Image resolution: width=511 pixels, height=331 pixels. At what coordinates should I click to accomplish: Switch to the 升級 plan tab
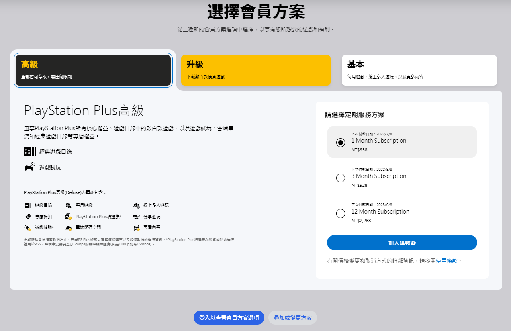click(x=256, y=70)
